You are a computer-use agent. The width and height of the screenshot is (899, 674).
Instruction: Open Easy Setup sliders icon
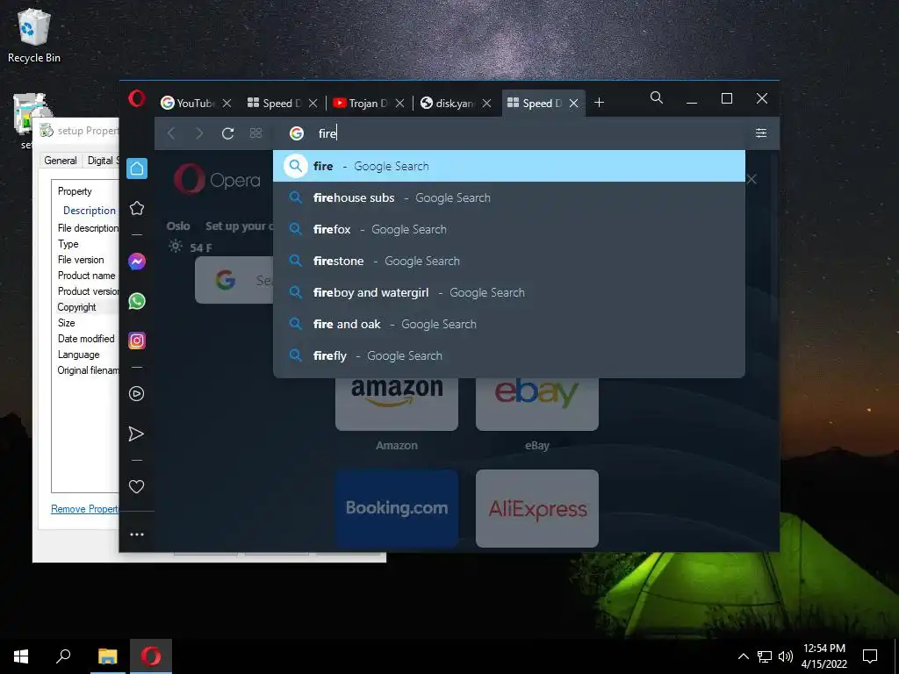(761, 133)
